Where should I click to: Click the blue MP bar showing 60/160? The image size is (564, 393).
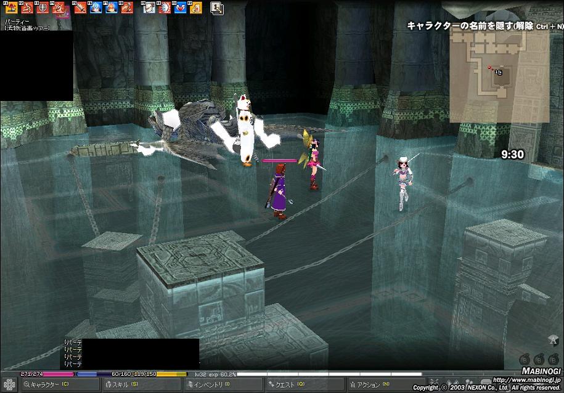point(104,374)
